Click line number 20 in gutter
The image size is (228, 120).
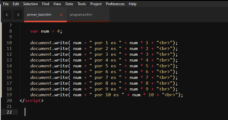tap(9, 101)
